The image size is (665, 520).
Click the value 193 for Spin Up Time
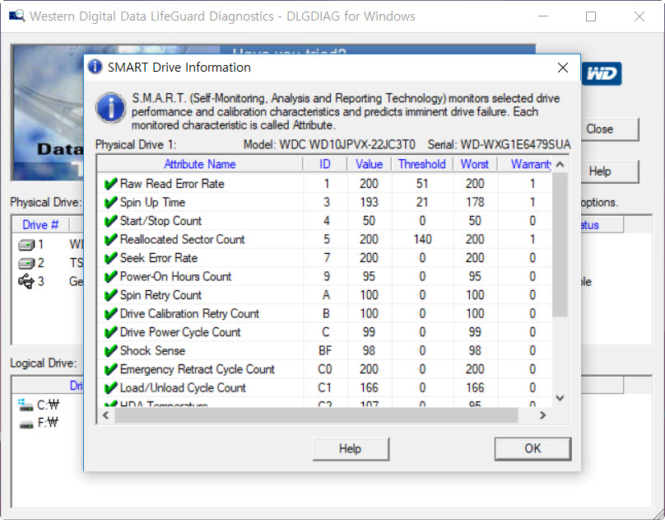369,202
